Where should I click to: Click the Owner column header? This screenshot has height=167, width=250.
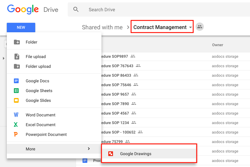[x=217, y=45]
